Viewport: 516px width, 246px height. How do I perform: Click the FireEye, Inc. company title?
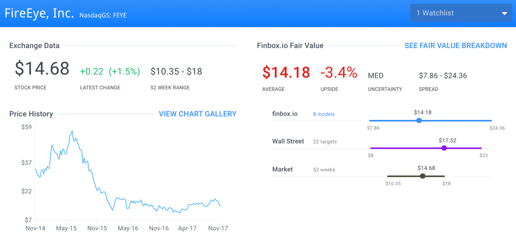click(x=39, y=13)
